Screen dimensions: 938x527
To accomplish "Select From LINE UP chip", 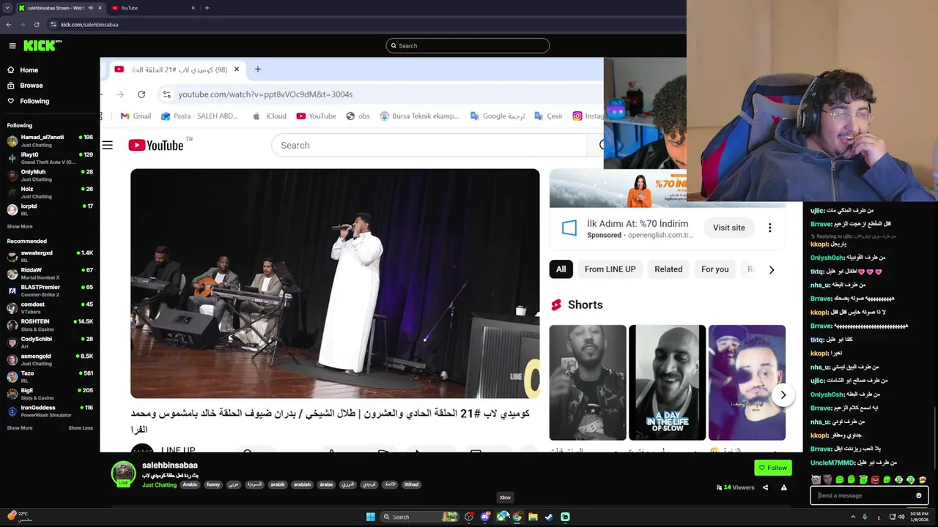I will (610, 269).
